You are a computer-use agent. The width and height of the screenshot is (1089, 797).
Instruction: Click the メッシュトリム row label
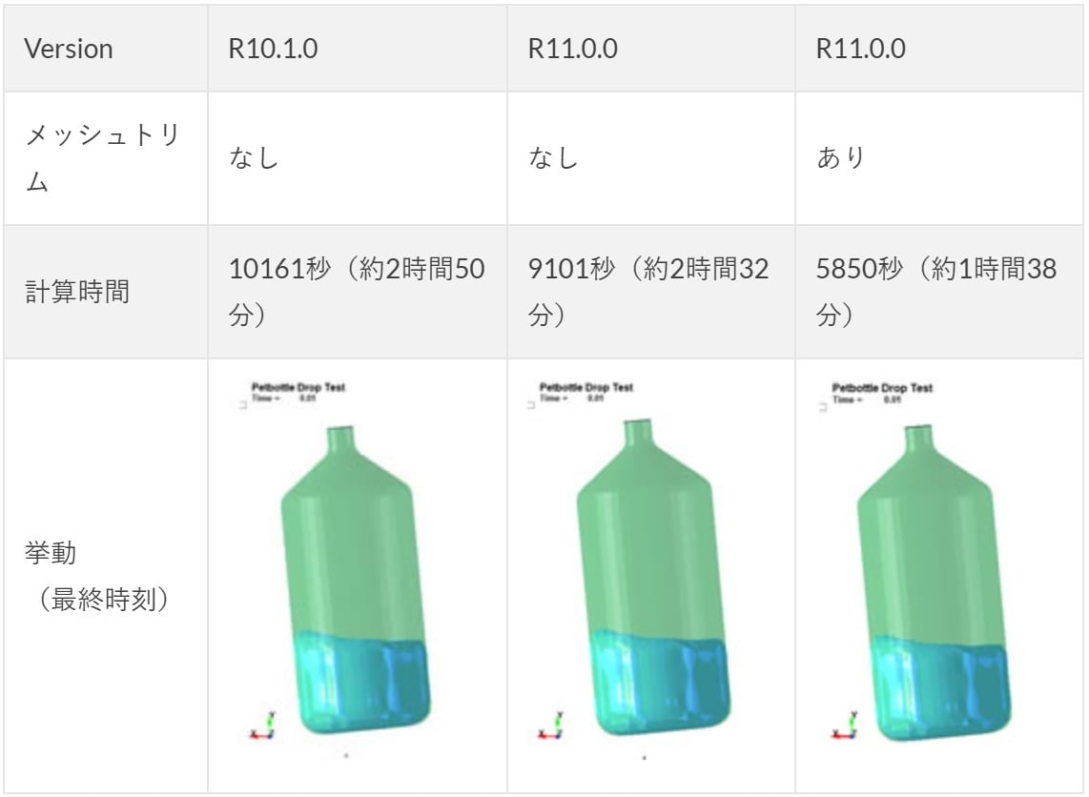(x=106, y=158)
